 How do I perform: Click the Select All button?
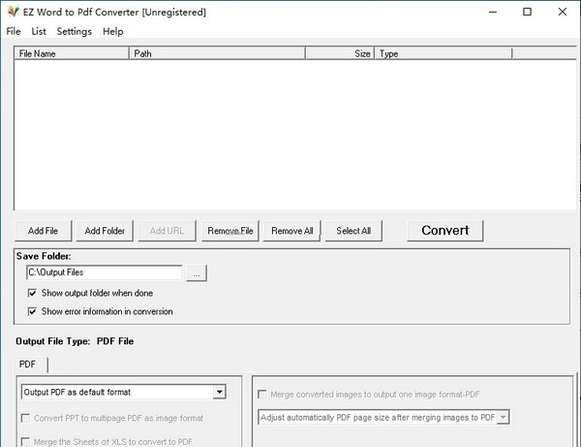click(353, 231)
